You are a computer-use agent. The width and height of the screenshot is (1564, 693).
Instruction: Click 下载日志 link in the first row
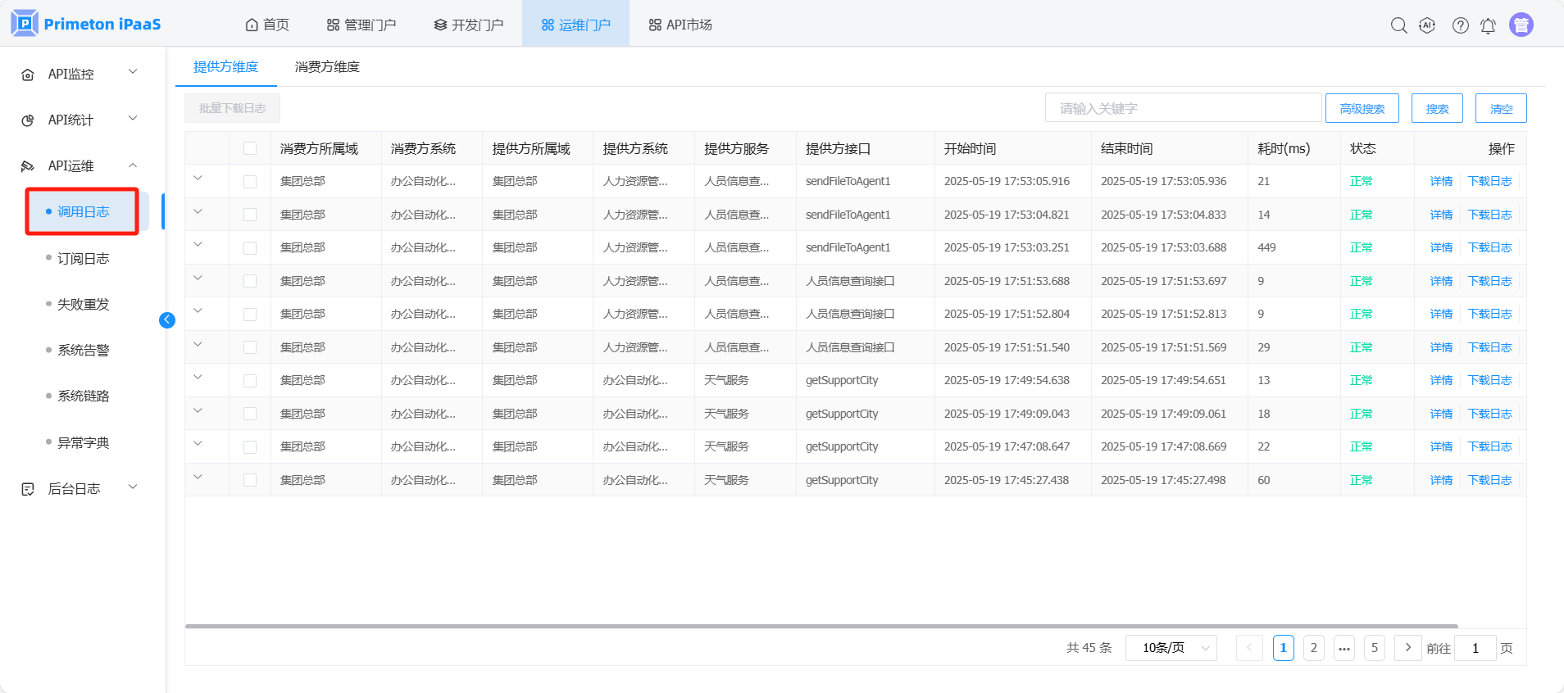pyautogui.click(x=1489, y=182)
